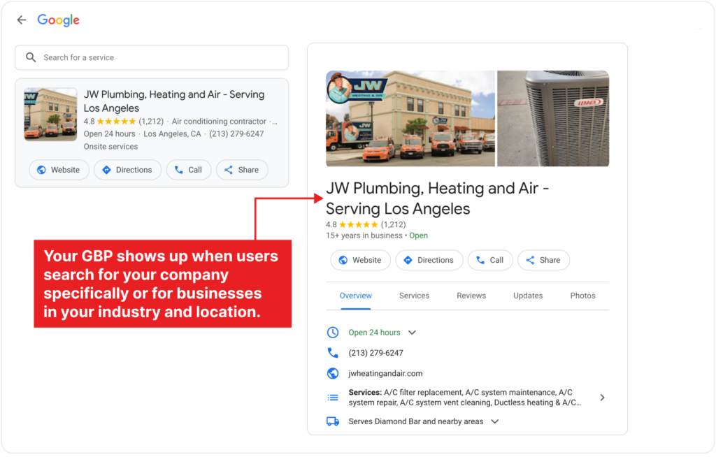Select the Call phone icon on the profile
Image resolution: width=716 pixels, height=457 pixels.
(478, 259)
